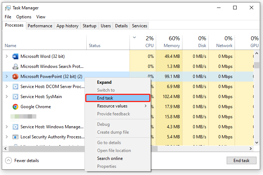Expand Service Host: Windows Manager group
The width and height of the screenshot is (263, 175).
(6, 127)
